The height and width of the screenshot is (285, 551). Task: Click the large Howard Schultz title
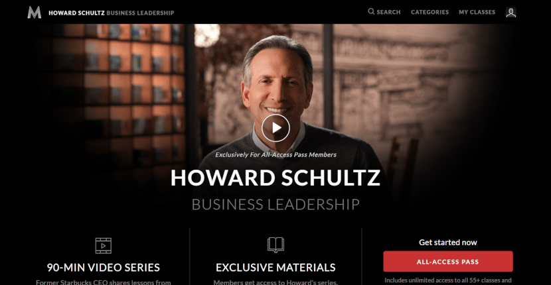(275, 178)
